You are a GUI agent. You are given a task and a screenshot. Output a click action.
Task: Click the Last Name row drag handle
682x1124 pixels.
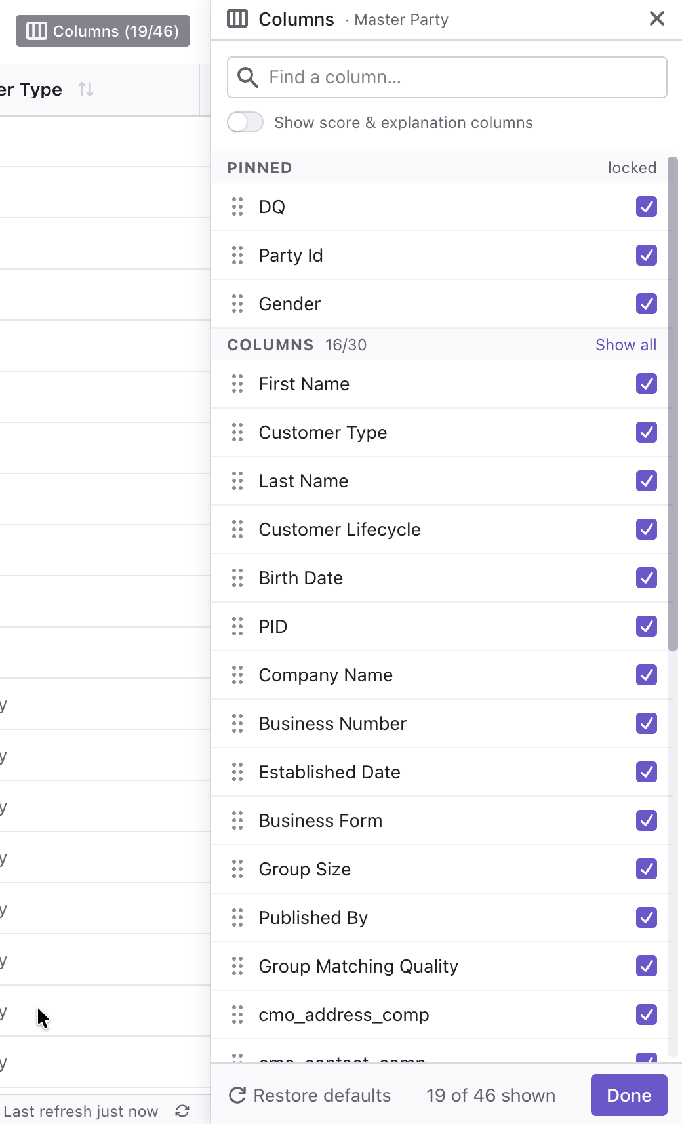pos(237,481)
